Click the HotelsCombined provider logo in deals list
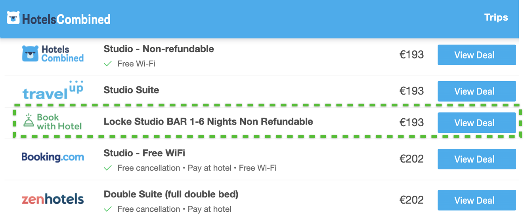 pyautogui.click(x=53, y=54)
